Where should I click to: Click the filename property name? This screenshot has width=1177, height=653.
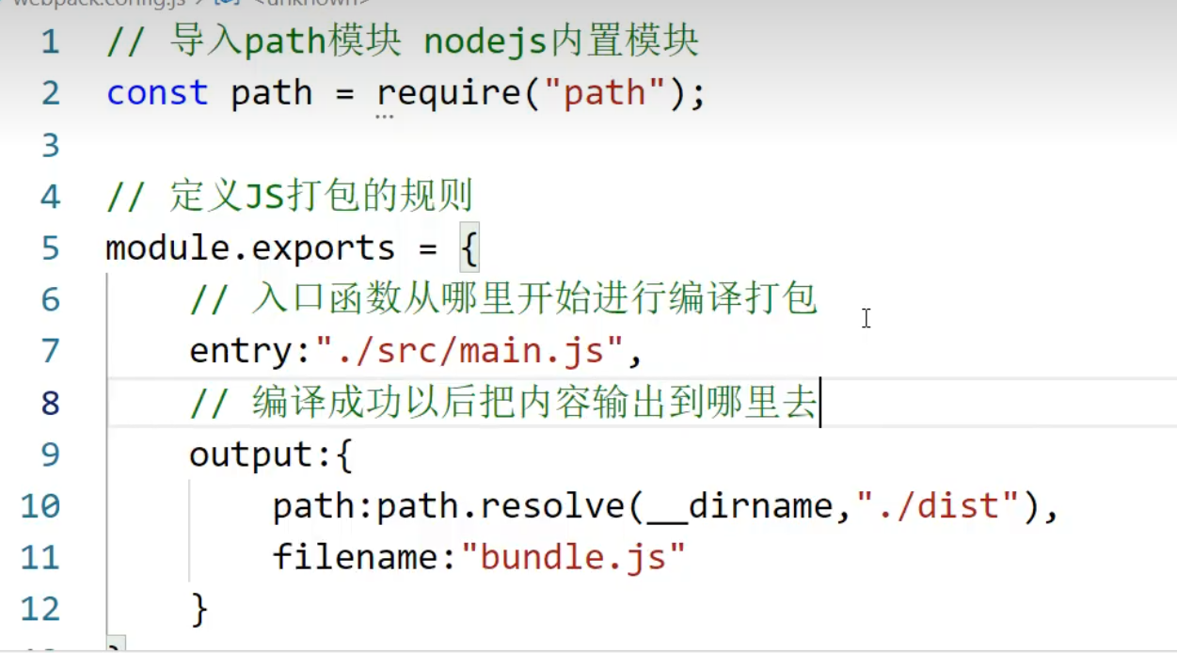point(355,558)
